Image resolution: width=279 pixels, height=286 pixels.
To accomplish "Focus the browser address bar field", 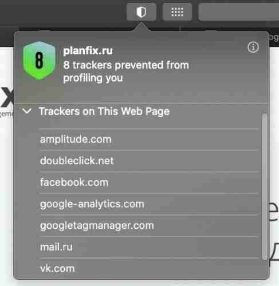I will coord(239,12).
